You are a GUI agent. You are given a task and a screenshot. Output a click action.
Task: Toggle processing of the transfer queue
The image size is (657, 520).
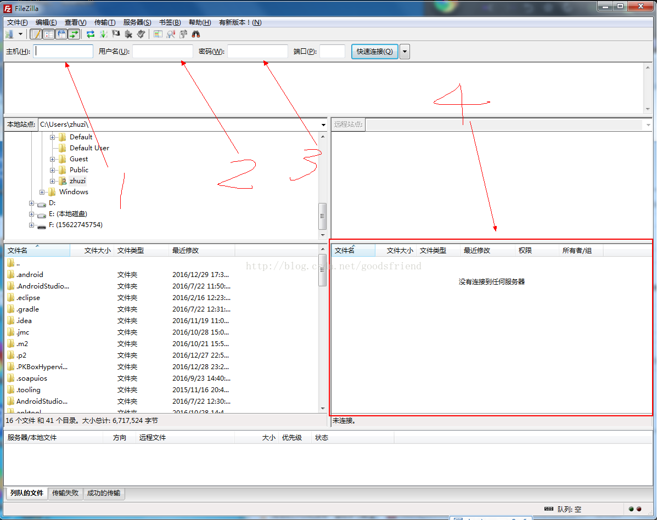[104, 35]
